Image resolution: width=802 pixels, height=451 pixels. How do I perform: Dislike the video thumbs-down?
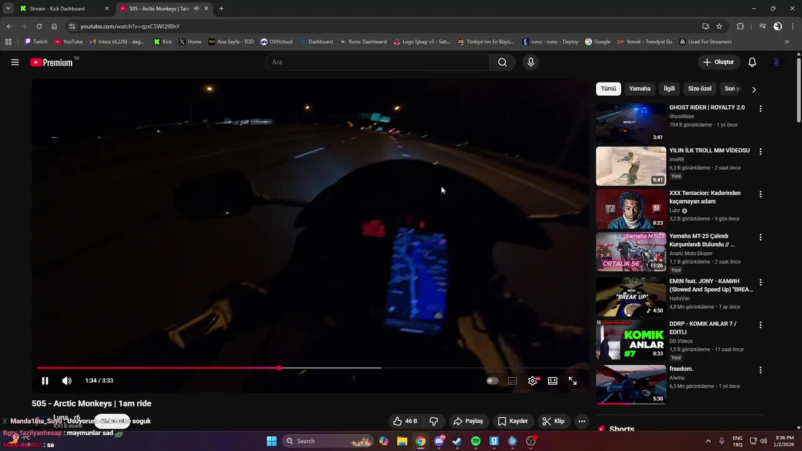[x=434, y=421]
